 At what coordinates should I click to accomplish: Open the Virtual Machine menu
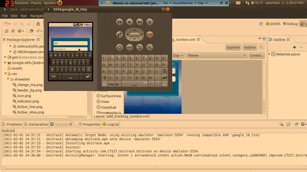pos(184,3)
